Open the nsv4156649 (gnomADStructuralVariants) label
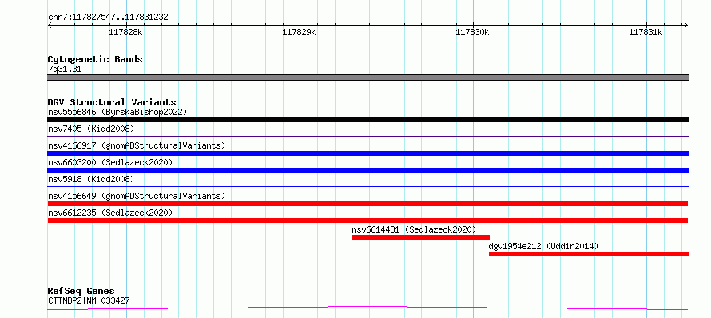 tap(137, 196)
